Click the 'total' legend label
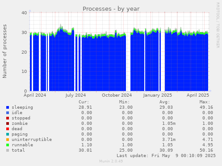222x166 pixels. [x=18, y=150]
